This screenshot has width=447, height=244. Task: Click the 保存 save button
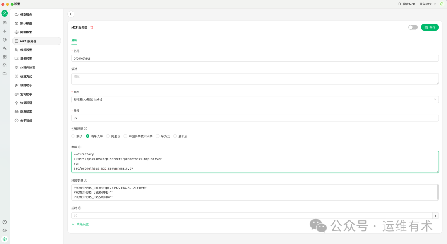coord(430,27)
